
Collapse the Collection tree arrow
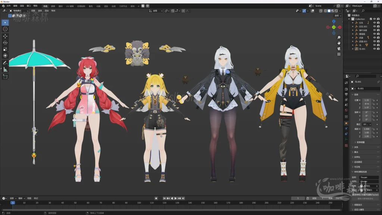click(349, 19)
